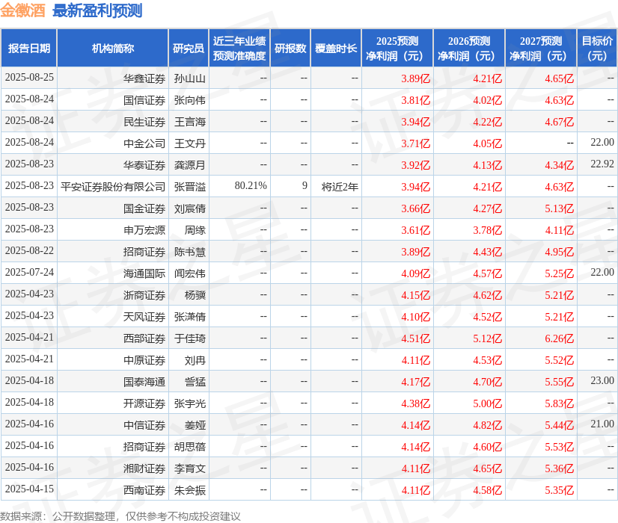Click the 覆盖时长 column header
This screenshot has width=618, height=523.
coord(335,48)
